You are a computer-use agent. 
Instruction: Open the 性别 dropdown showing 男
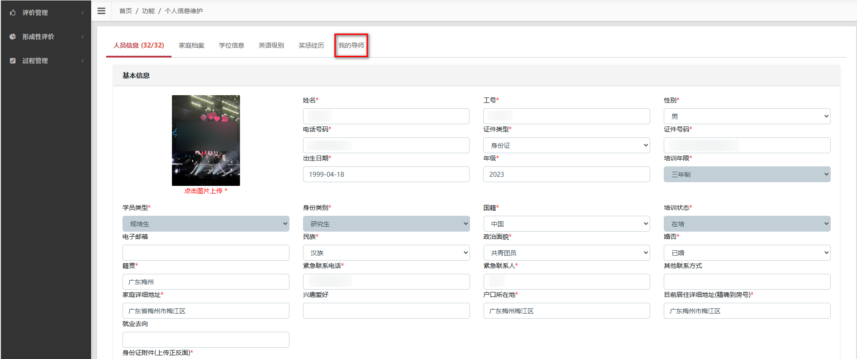(747, 116)
